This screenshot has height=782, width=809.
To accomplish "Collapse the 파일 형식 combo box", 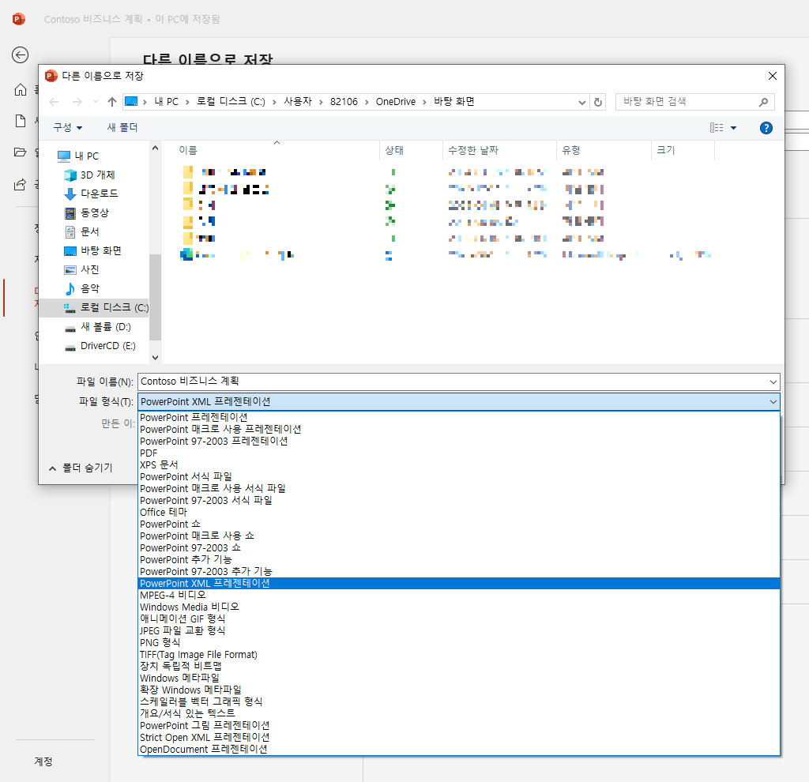I will click(x=773, y=402).
